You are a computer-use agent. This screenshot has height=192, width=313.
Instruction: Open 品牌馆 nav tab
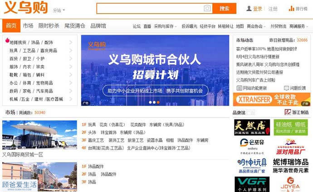(x=98, y=26)
